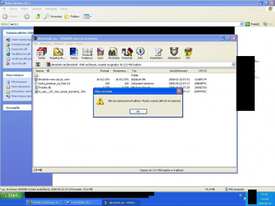The image size is (275, 206).
Task: Click the Zabezpiecz (Protect) shield icon
Action: pyautogui.click(x=174, y=53)
